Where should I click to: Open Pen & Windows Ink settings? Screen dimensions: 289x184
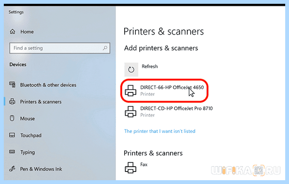click(x=41, y=169)
